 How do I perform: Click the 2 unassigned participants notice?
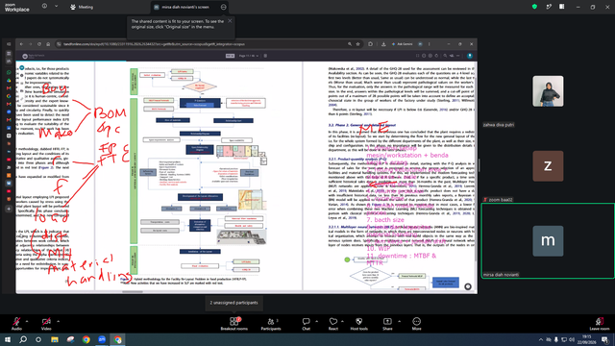(x=234, y=303)
